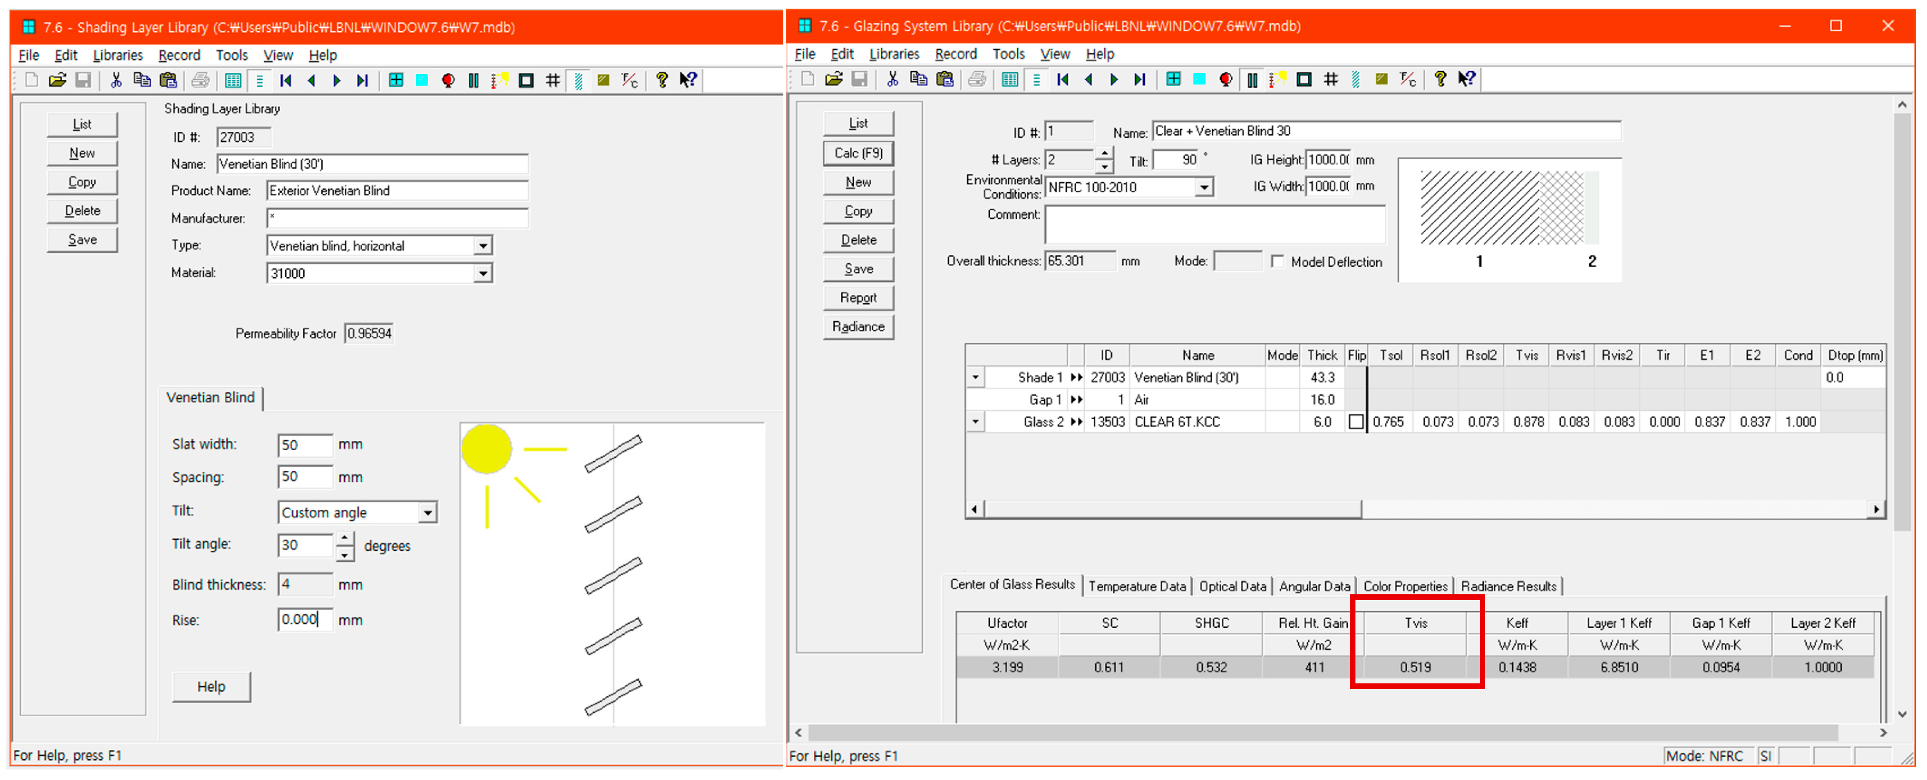The height and width of the screenshot is (780, 1927).
Task: Open Libraries menu in Glazing System window
Action: pyautogui.click(x=893, y=54)
